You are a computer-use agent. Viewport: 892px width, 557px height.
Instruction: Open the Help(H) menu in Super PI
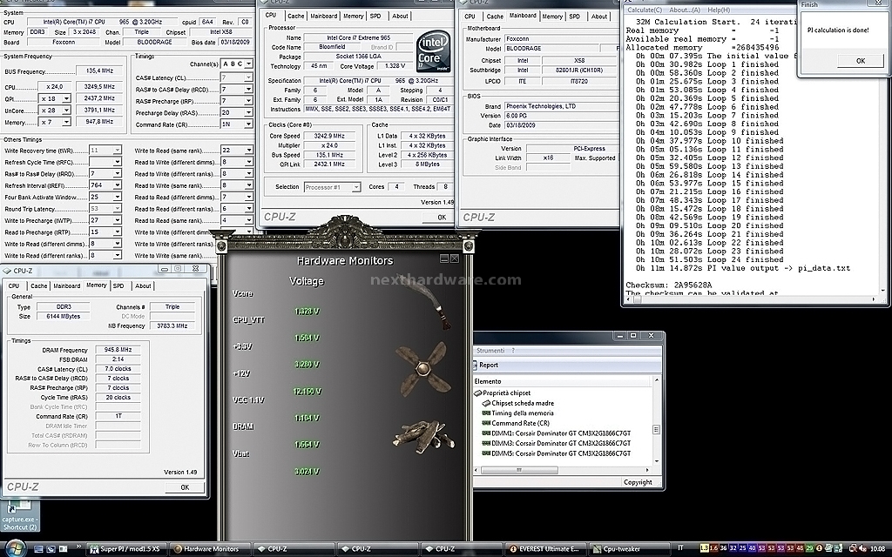719,10
